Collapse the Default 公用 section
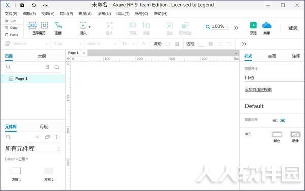Viewport: 305px width, 191px height. pyautogui.click(x=17, y=159)
